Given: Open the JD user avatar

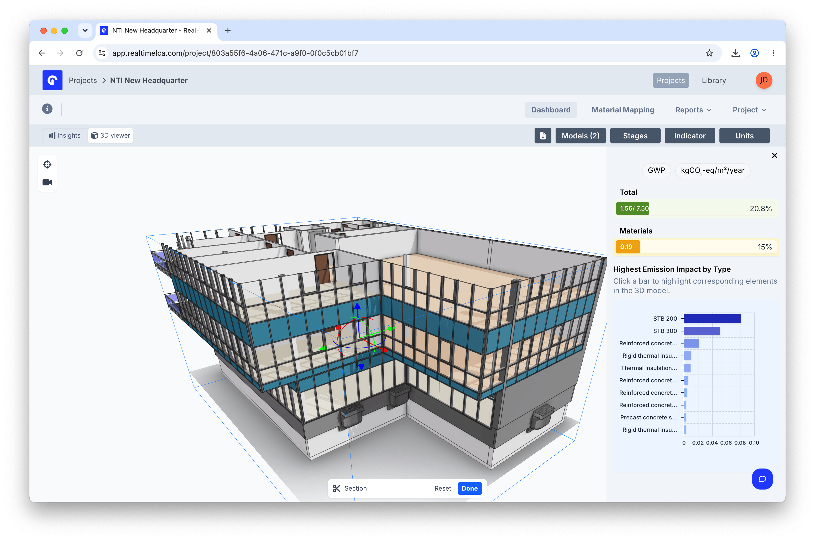Looking at the screenshot, I should coord(764,80).
